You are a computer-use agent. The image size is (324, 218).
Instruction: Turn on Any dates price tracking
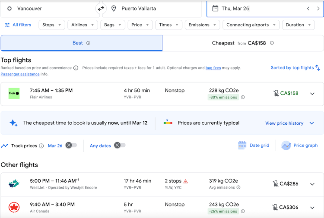coord(120,145)
